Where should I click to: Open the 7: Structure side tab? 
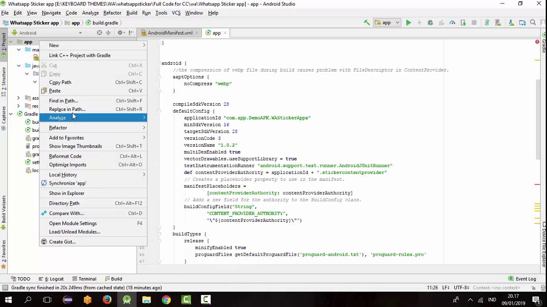click(4, 83)
